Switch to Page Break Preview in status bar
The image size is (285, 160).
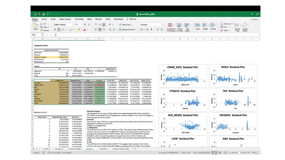coord(225,153)
